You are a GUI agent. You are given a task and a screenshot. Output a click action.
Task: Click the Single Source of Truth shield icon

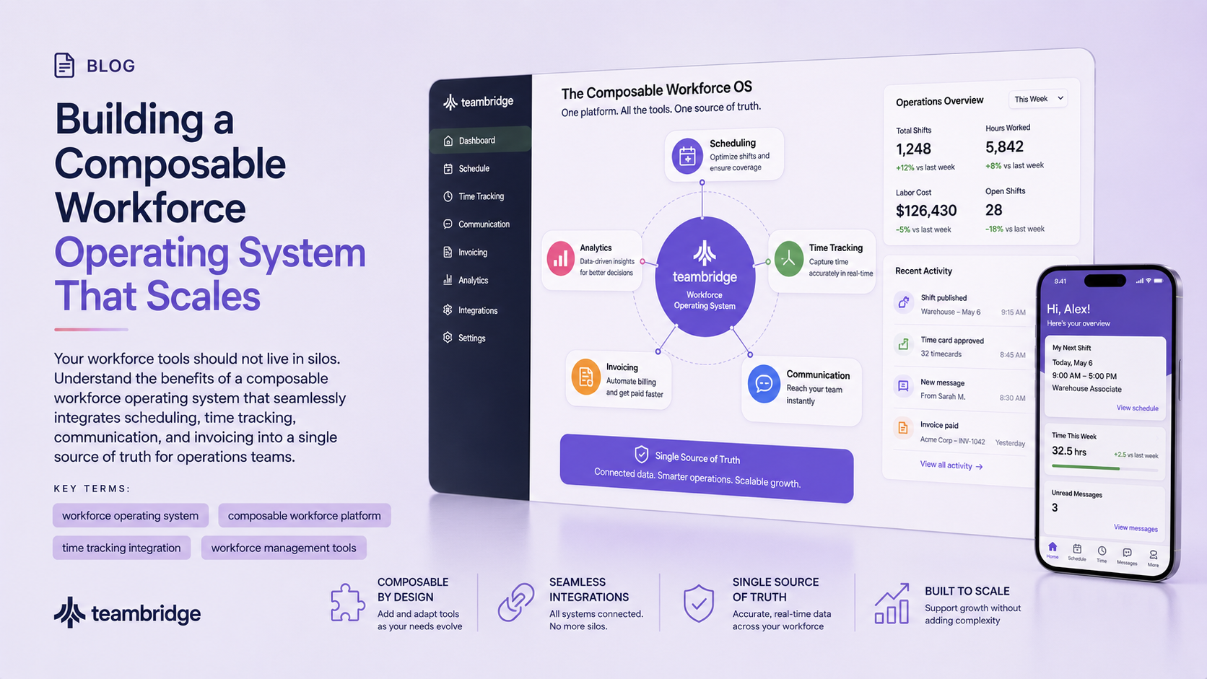pos(699,603)
